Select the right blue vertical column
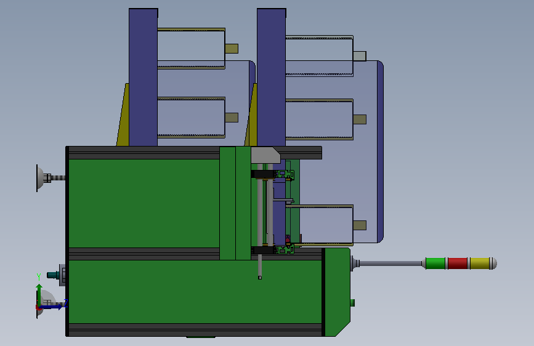The width and height of the screenshot is (534, 346). pos(272,78)
